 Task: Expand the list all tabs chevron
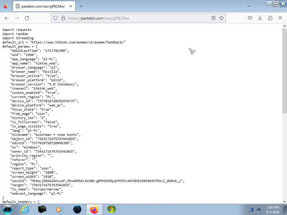[249, 6]
